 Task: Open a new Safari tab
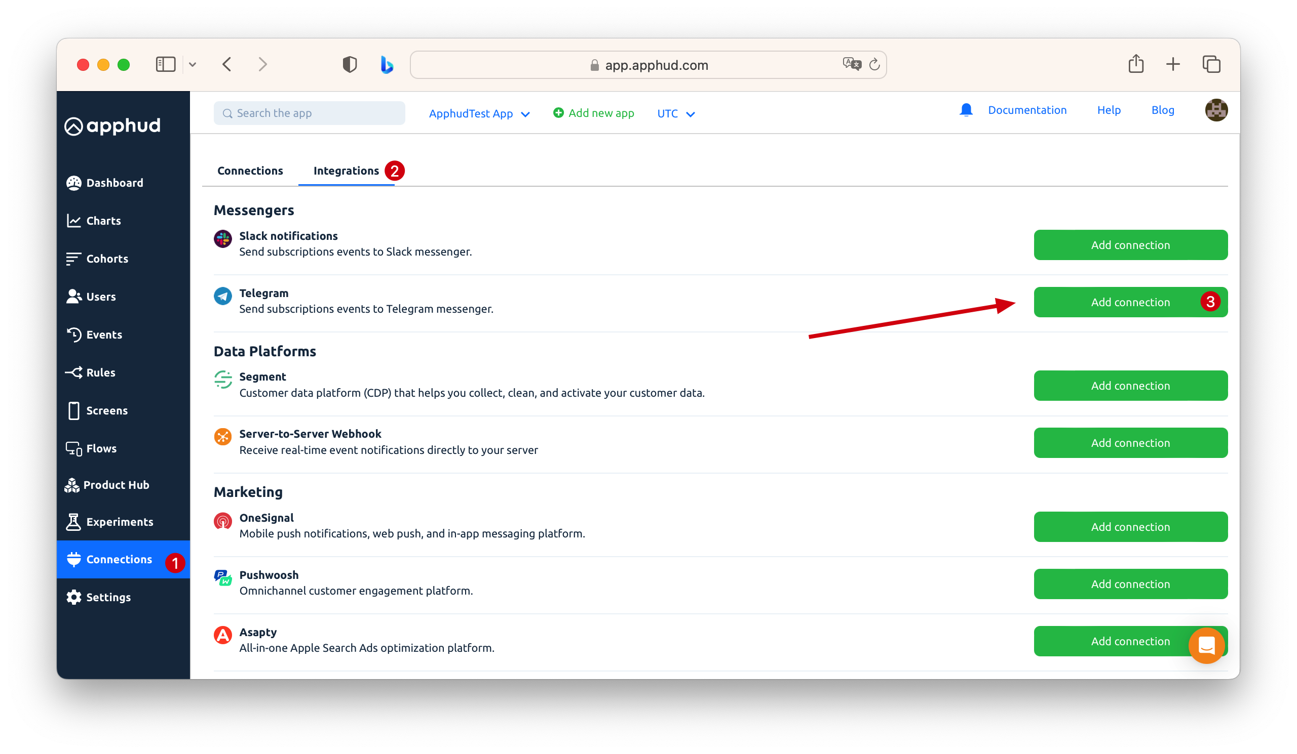point(1173,64)
